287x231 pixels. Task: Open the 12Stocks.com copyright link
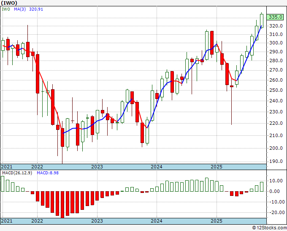[269, 228]
